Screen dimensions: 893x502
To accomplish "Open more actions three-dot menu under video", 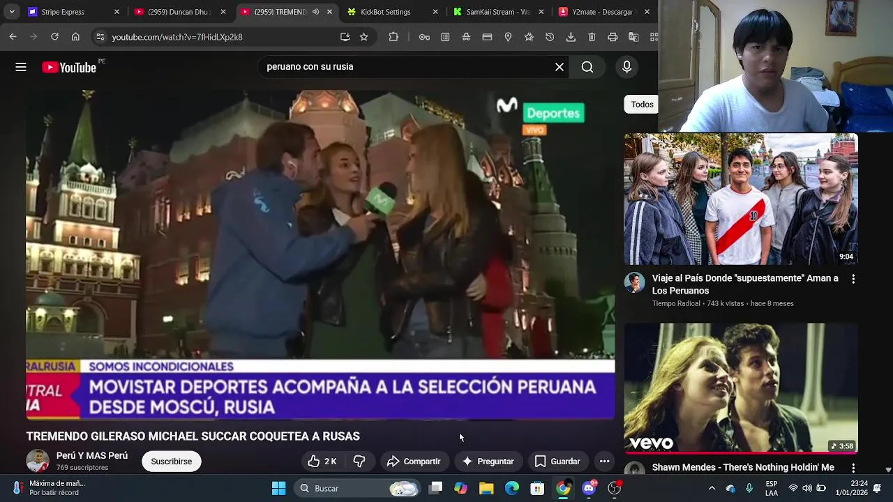I will 605,462.
